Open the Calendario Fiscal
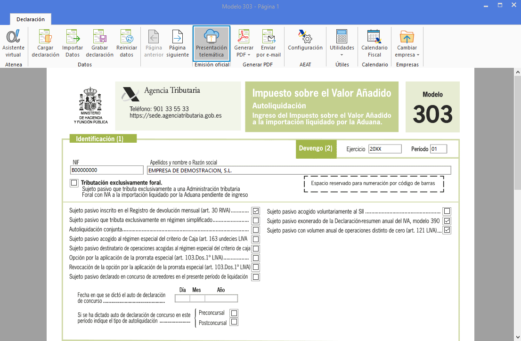The height and width of the screenshot is (341, 521). (374, 43)
